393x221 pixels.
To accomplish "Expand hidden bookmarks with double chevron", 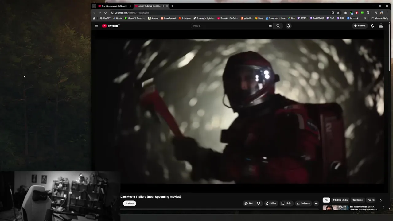I will point(365,18).
